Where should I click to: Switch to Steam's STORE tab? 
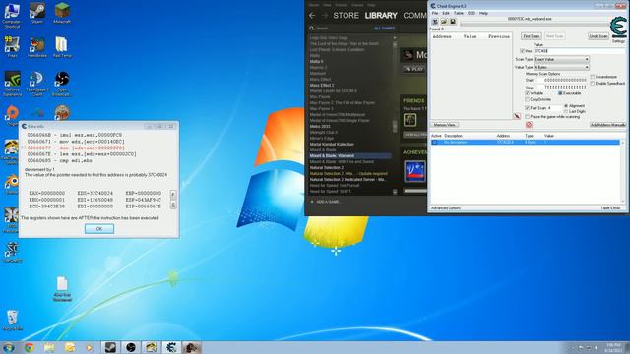346,16
